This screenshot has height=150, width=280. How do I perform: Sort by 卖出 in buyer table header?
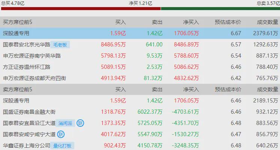click(x=157, y=22)
